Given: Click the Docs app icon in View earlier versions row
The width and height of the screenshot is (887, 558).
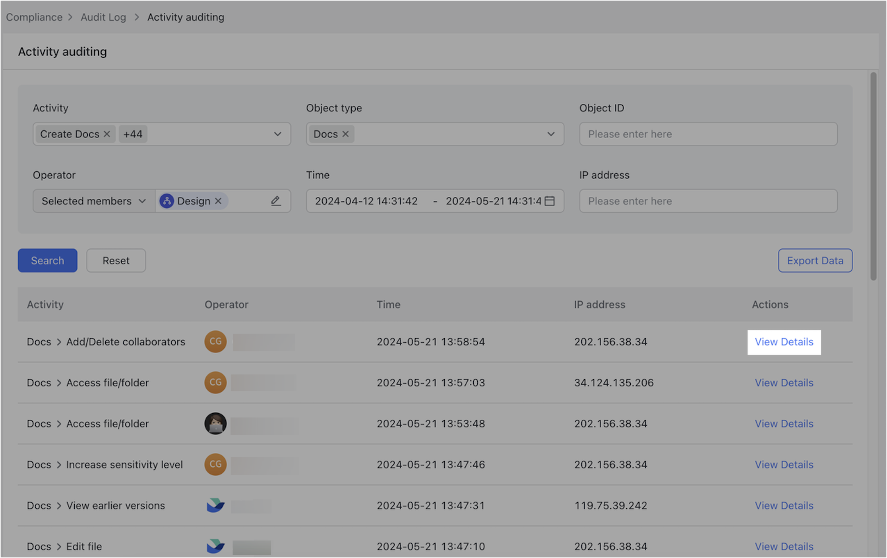Looking at the screenshot, I should pos(215,506).
